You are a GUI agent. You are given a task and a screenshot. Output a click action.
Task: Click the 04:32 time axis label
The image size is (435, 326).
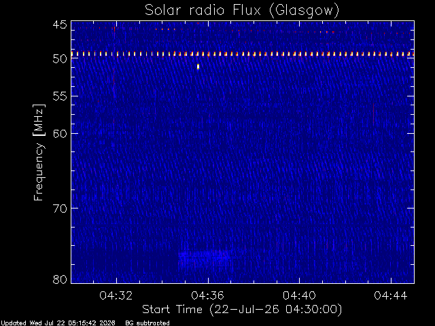coord(116,295)
